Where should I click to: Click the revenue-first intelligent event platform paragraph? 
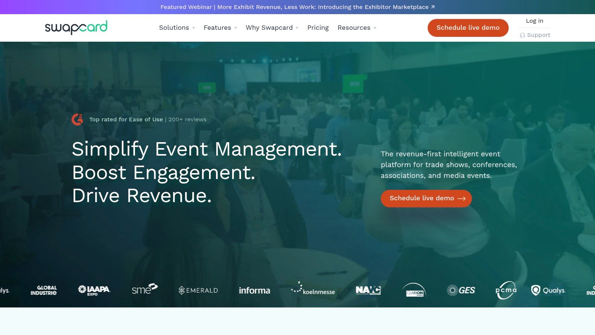coord(449,165)
